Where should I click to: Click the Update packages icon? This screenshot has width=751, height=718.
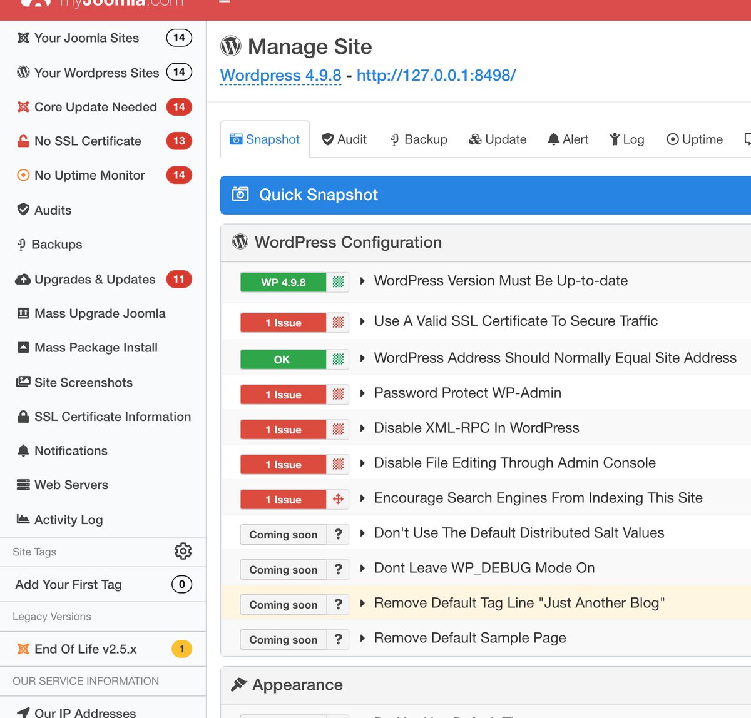475,139
